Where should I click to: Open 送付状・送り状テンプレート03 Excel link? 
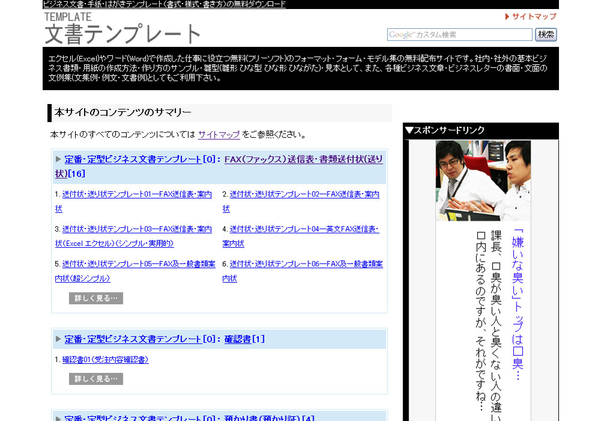[x=138, y=229]
